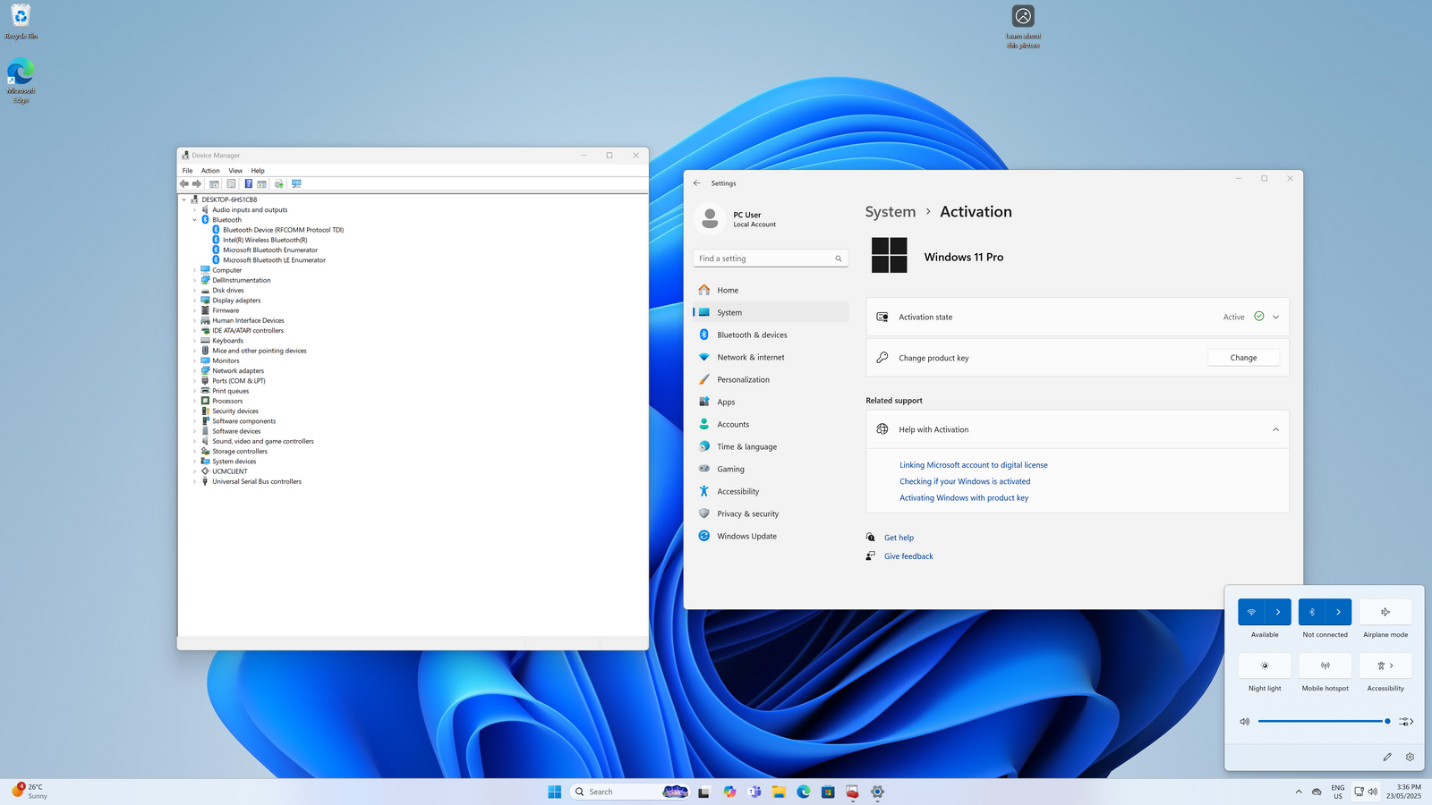Select Intel(R) Wireless Bluetooth(R) device
The image size is (1432, 805).
click(265, 240)
